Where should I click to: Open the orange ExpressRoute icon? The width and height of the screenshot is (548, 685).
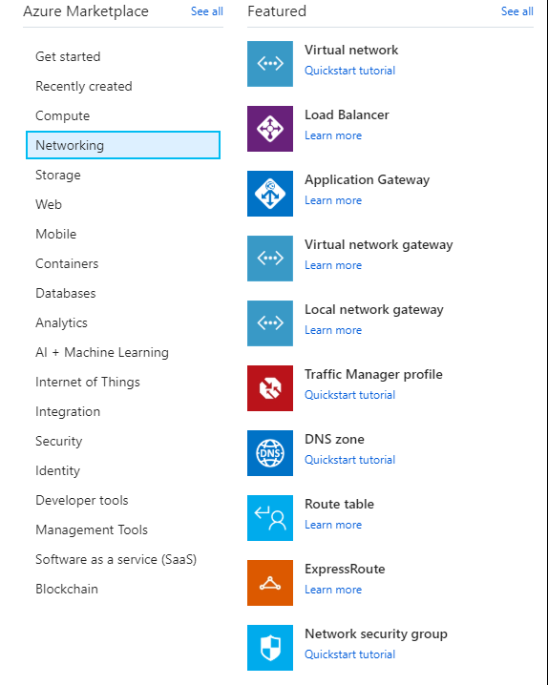tap(270, 583)
